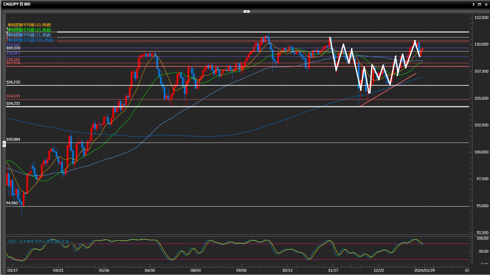Click the 75-period moving average label
This screenshot has width=490, height=275.
coord(29,35)
